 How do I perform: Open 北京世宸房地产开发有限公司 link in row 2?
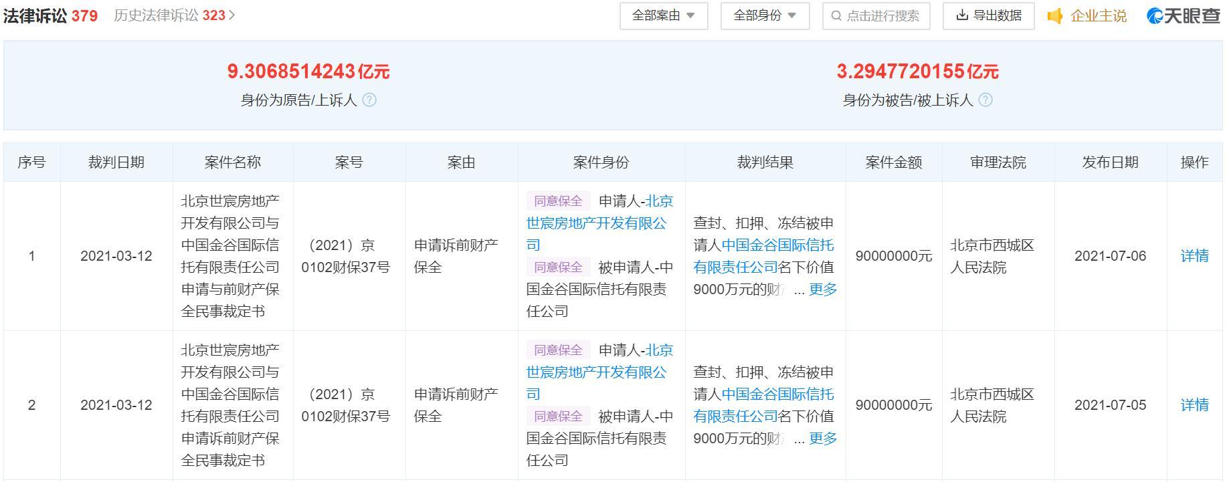tap(599, 372)
